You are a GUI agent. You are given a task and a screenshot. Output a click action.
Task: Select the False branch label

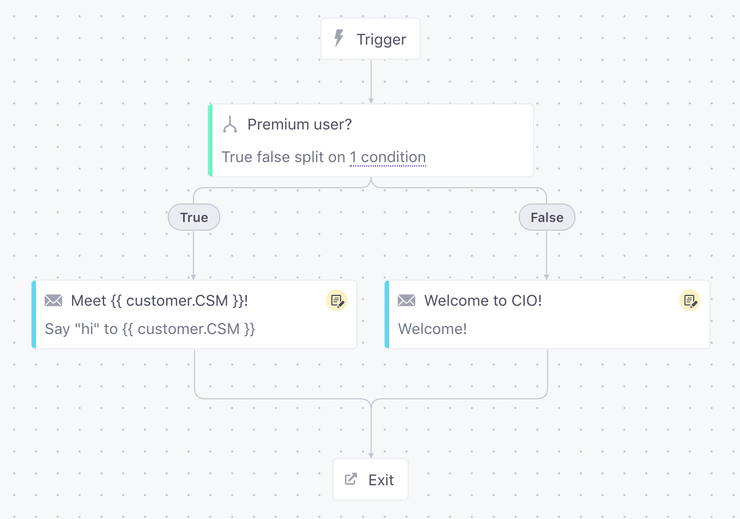click(x=547, y=218)
